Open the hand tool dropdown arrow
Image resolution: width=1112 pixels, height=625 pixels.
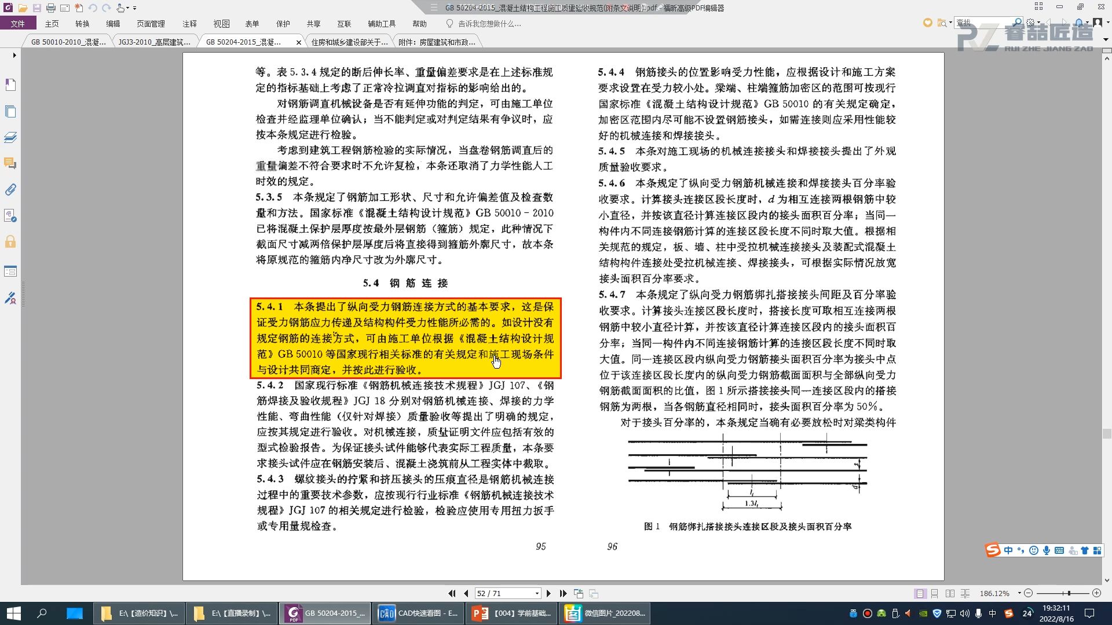coord(129,8)
